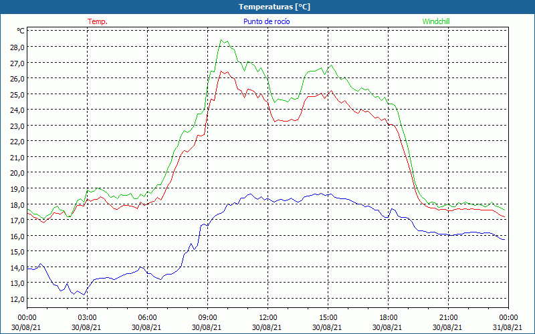535x334 pixels.
Task: Click the green Windchill peak near 09:40
Action: click(x=221, y=40)
